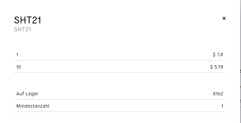Viewport: 241px width, 123px height.
Task: Select the quantity 1 price tier
Action: (120, 54)
